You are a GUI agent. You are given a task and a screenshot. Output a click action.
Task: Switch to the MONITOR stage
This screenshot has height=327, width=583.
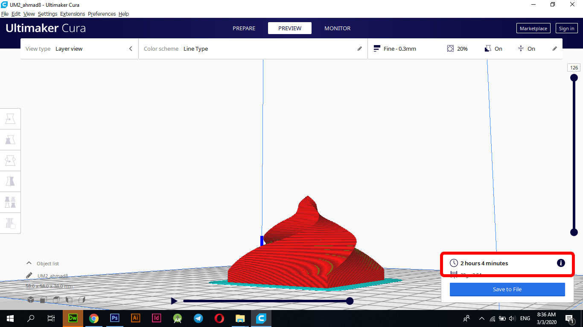(338, 28)
